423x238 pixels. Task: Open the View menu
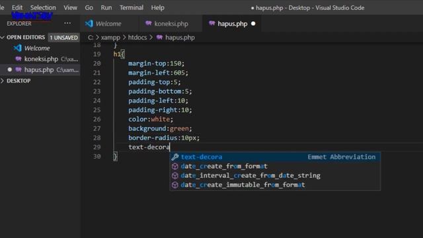(x=70, y=7)
